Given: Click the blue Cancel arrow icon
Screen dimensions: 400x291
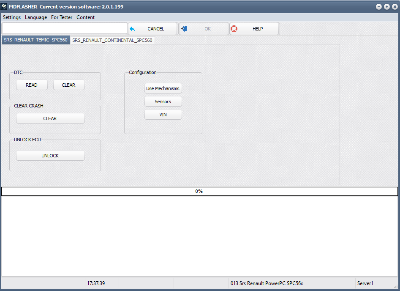Looking at the screenshot, I should click(132, 29).
